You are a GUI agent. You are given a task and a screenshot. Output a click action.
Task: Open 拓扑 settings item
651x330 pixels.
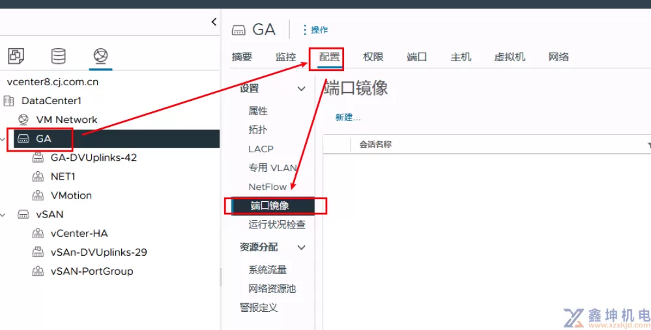coord(258,130)
